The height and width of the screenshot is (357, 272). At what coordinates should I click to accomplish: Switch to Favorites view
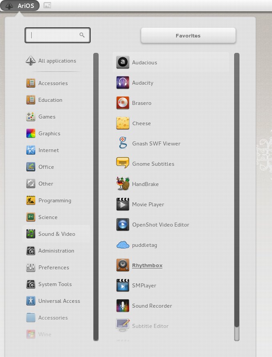point(188,36)
